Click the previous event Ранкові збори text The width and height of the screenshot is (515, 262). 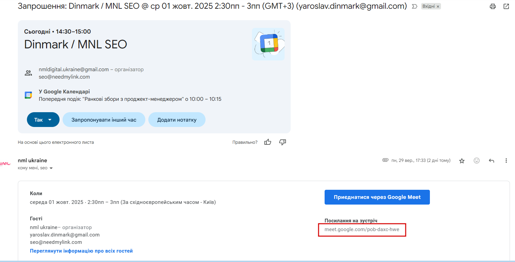(x=130, y=99)
